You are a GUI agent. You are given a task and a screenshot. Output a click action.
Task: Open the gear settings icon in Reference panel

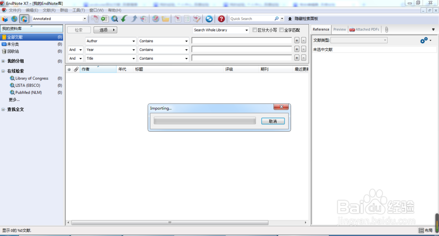point(424,40)
